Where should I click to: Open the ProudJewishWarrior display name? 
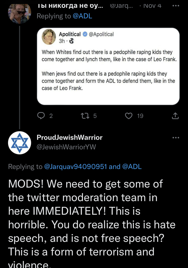[x=70, y=138]
